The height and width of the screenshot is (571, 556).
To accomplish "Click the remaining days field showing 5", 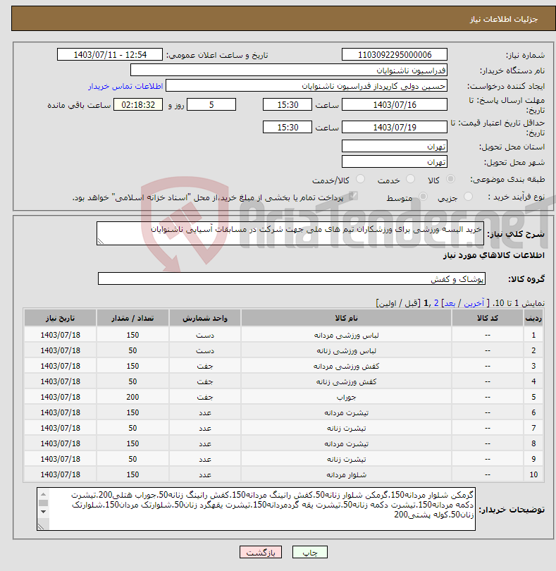I will (211, 104).
